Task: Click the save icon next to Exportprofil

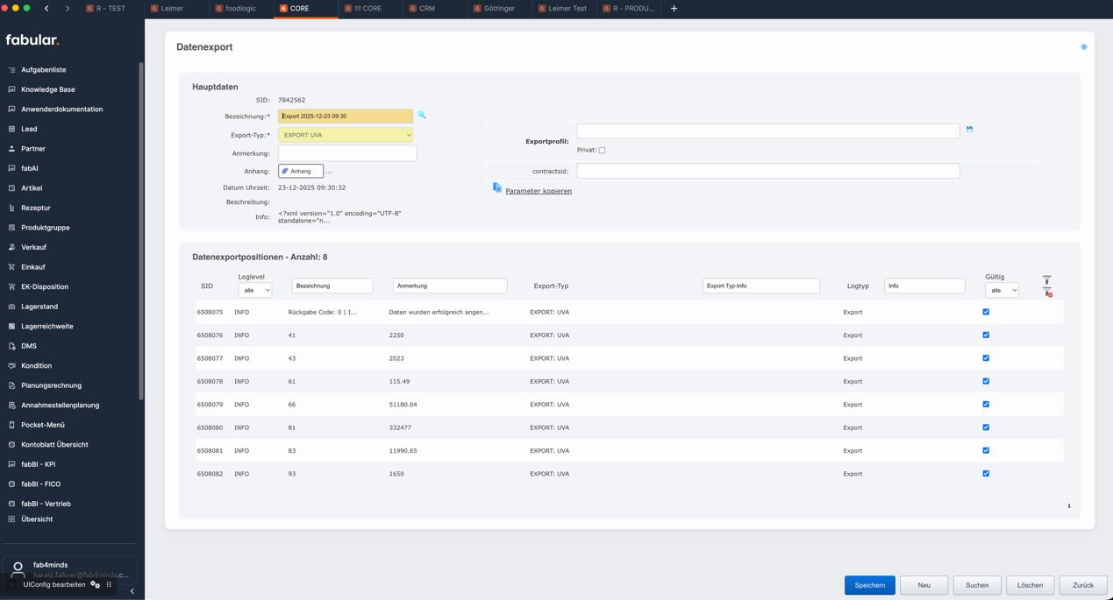Action: pos(969,130)
